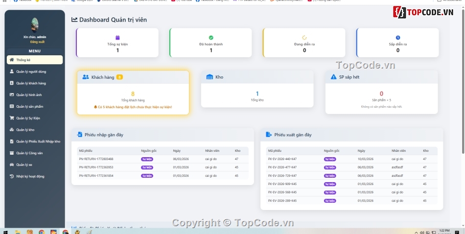Click the archive icon for Quản lý Công văn

click(x=12, y=153)
